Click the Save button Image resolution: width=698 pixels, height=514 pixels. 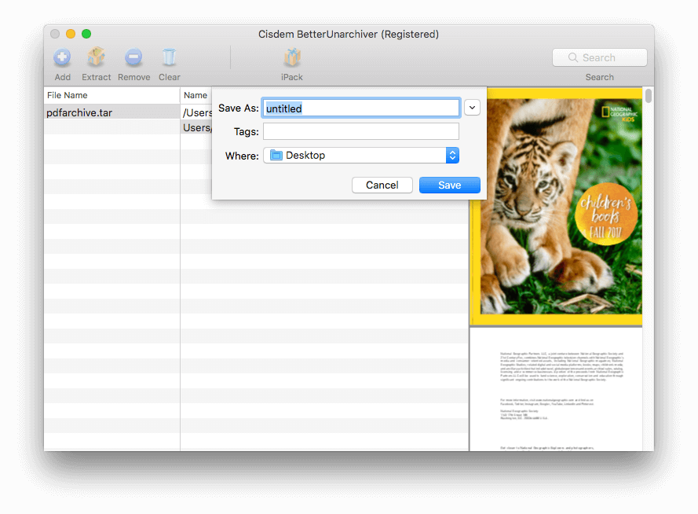(x=449, y=185)
